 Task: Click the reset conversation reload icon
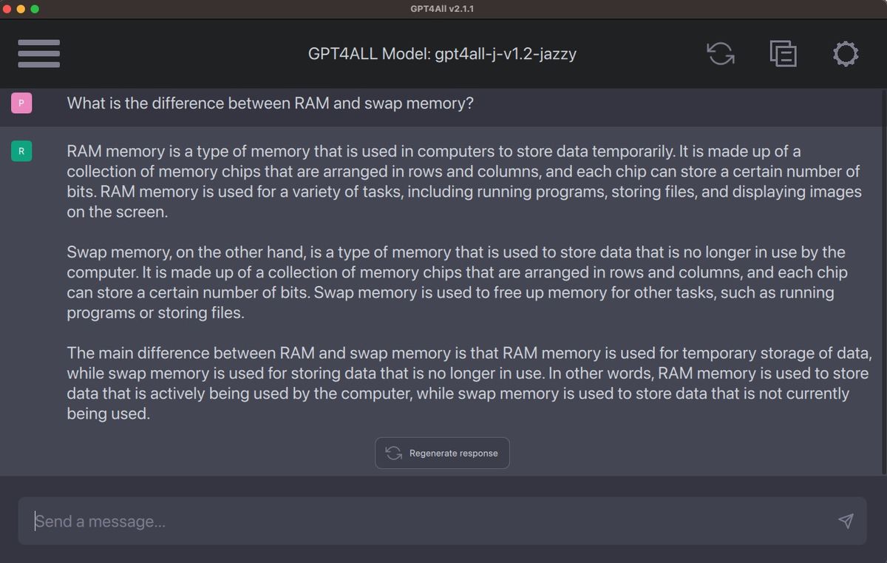pos(721,53)
